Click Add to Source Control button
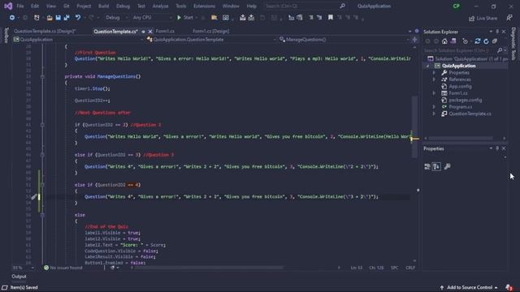 (x=469, y=287)
